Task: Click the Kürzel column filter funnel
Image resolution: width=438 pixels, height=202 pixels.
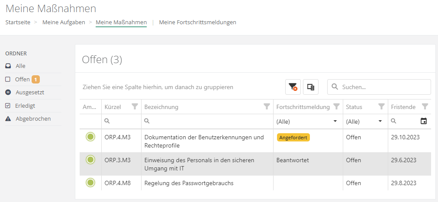Action: (135, 106)
